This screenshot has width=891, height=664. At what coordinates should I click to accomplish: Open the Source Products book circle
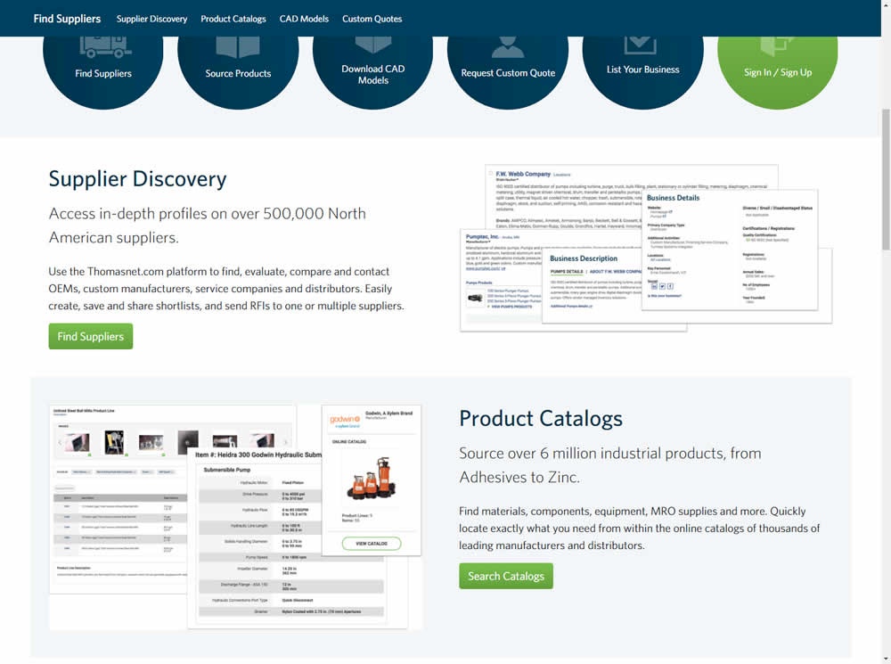coord(238,61)
